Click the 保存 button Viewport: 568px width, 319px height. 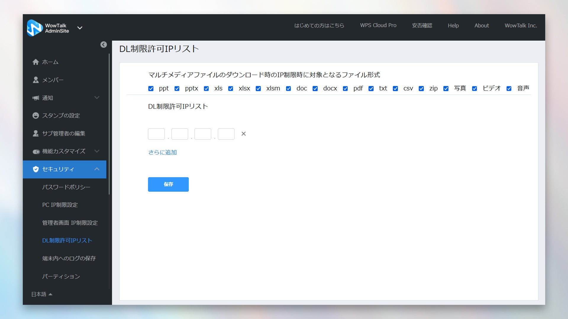click(168, 184)
